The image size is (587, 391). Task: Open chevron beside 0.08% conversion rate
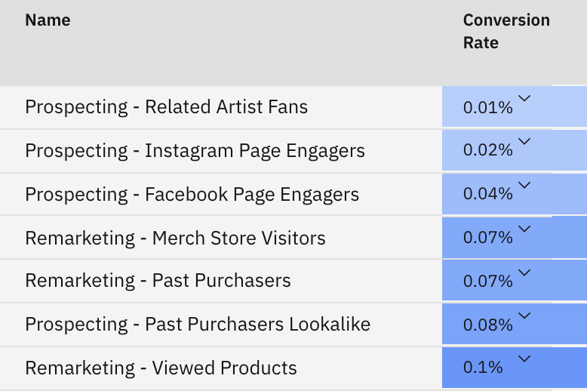pos(524,316)
